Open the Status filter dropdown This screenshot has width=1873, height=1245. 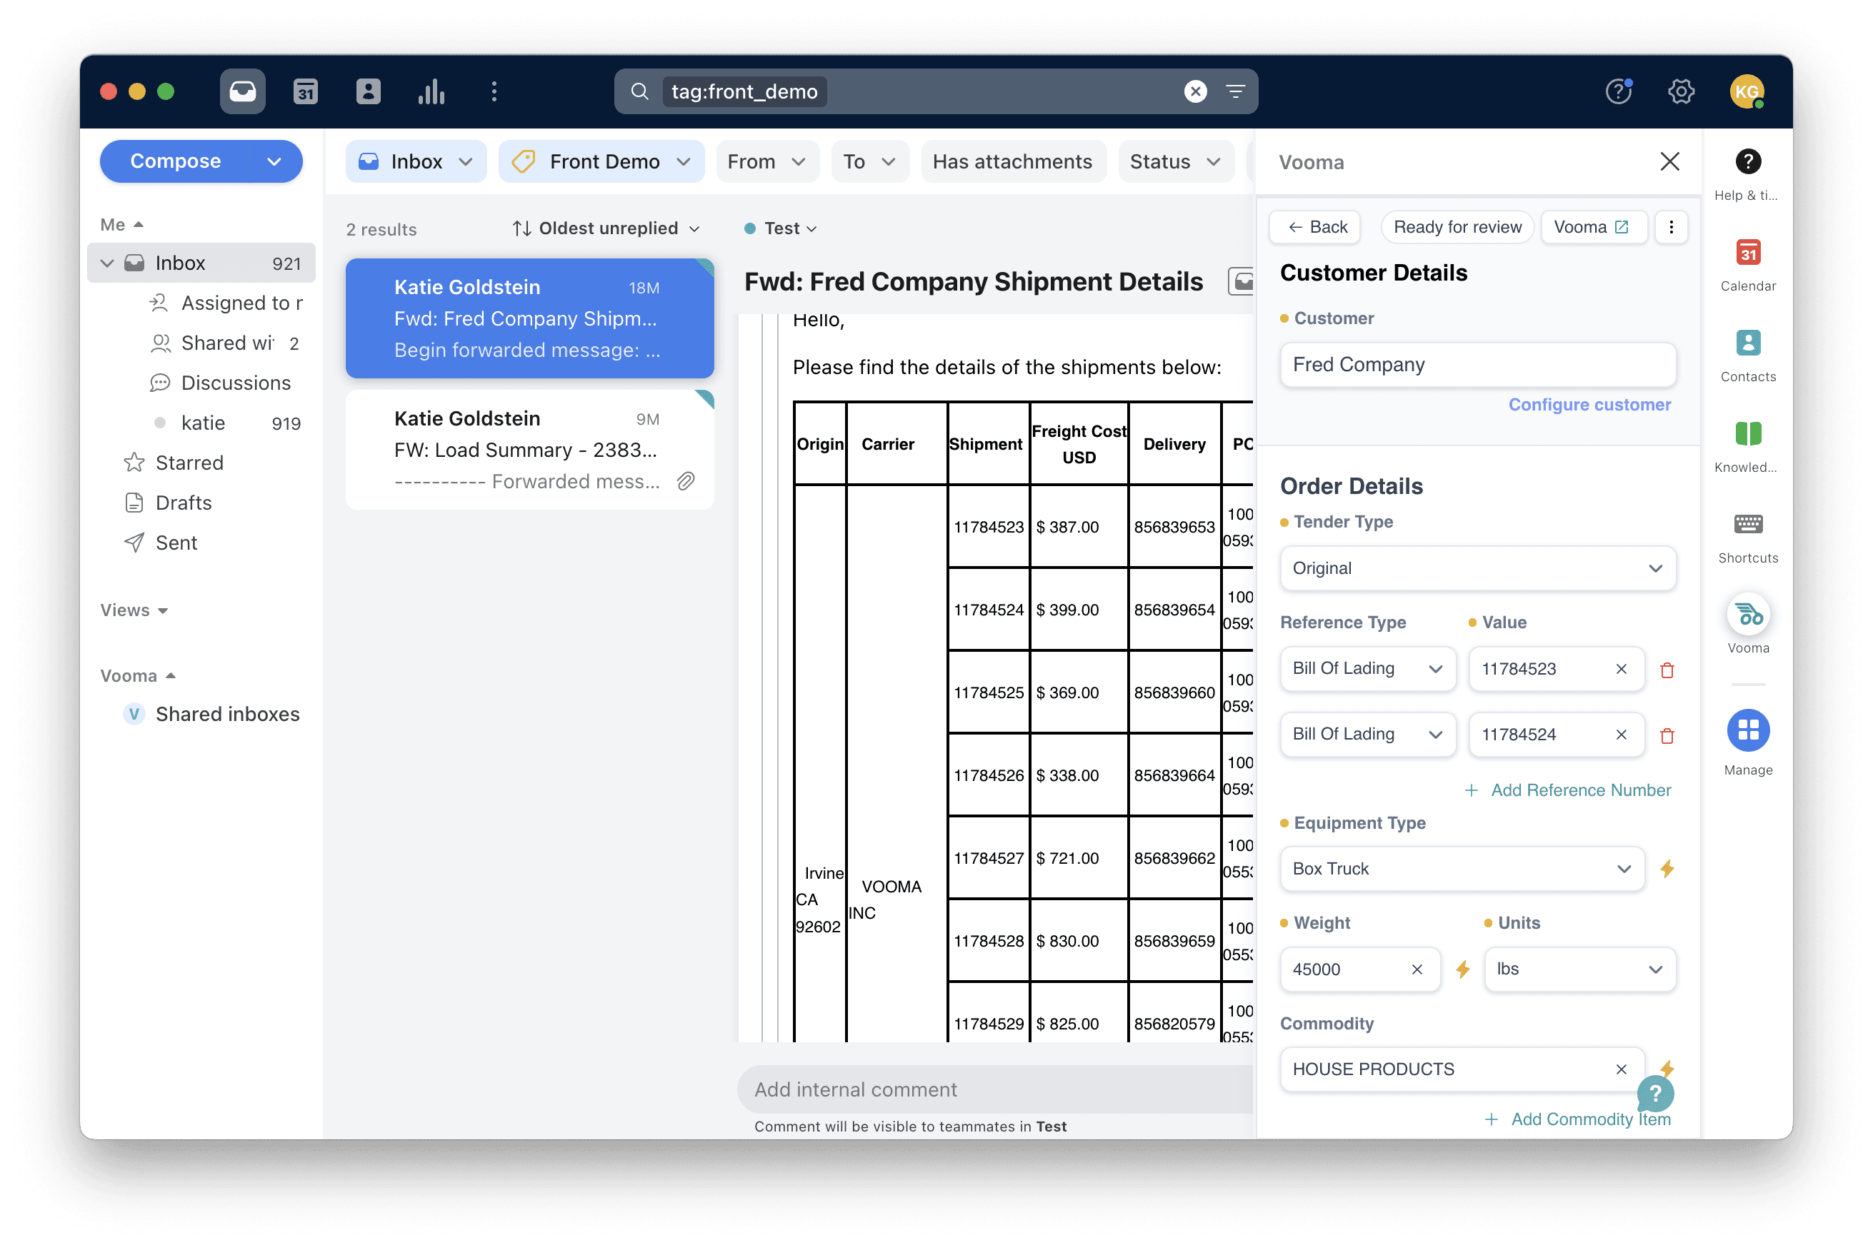[1175, 161]
